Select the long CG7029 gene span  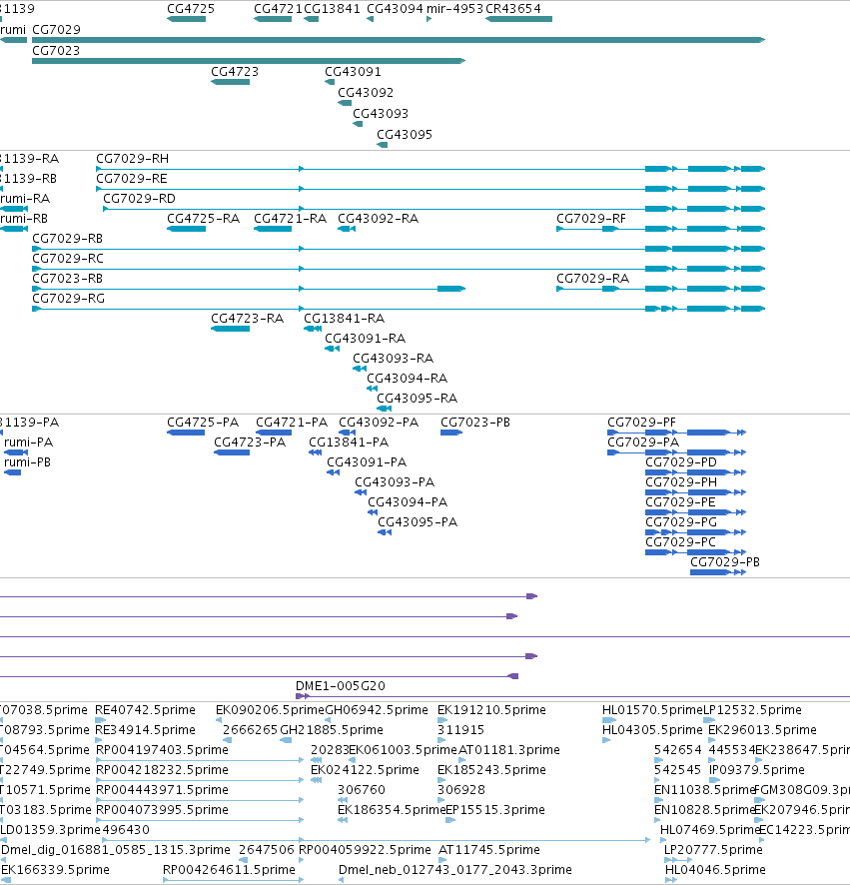click(399, 40)
